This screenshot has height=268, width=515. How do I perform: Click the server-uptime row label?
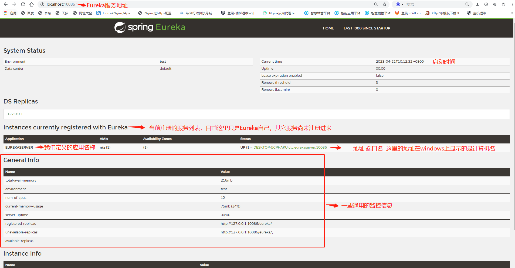point(17,215)
